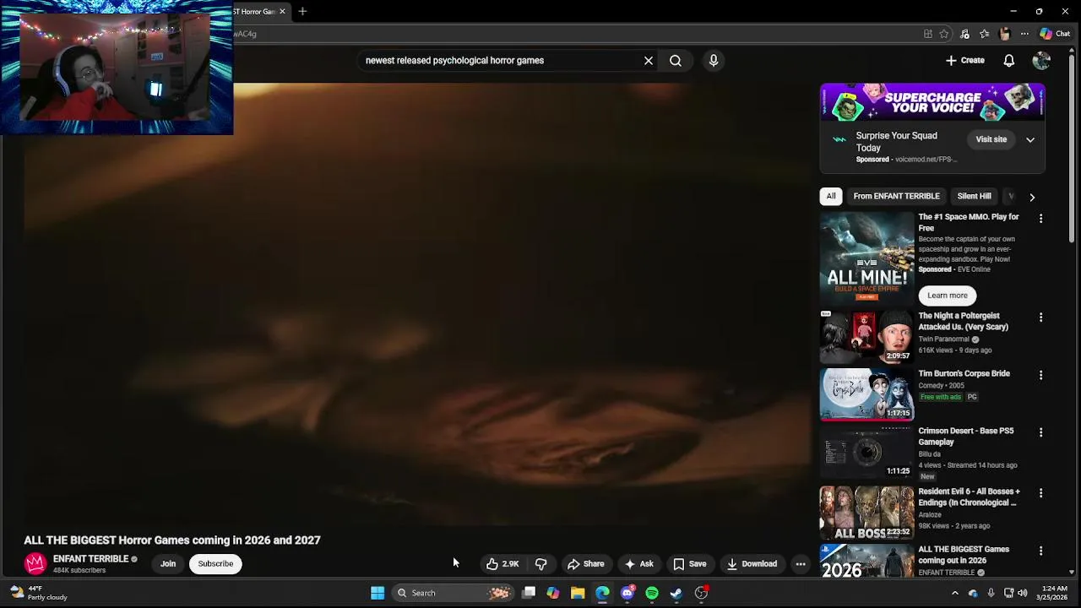
Task: Open File Explorer from taskbar
Action: tap(578, 593)
